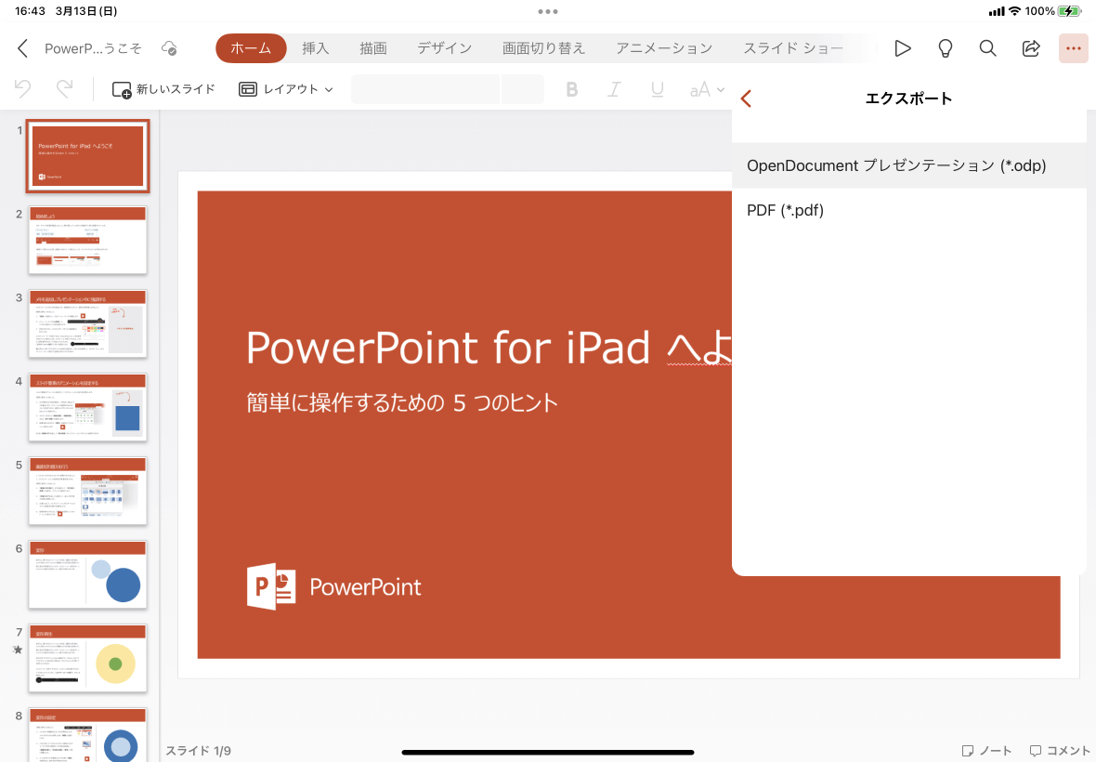
Task: Undo the last action
Action: pos(22,89)
